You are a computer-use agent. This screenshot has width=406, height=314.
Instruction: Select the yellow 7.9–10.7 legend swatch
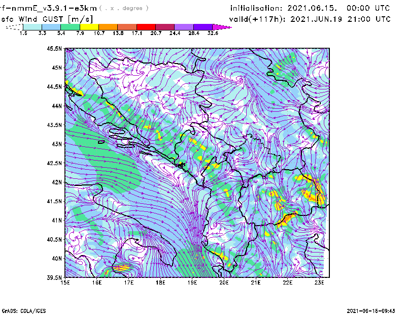click(89, 27)
